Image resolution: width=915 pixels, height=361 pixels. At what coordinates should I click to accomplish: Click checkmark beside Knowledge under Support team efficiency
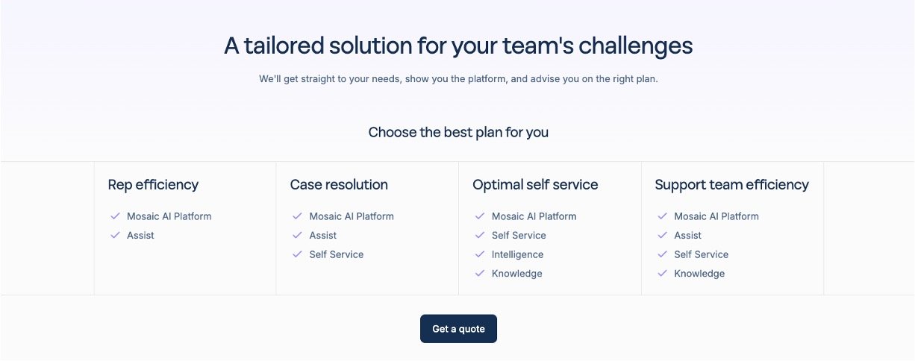coord(662,274)
